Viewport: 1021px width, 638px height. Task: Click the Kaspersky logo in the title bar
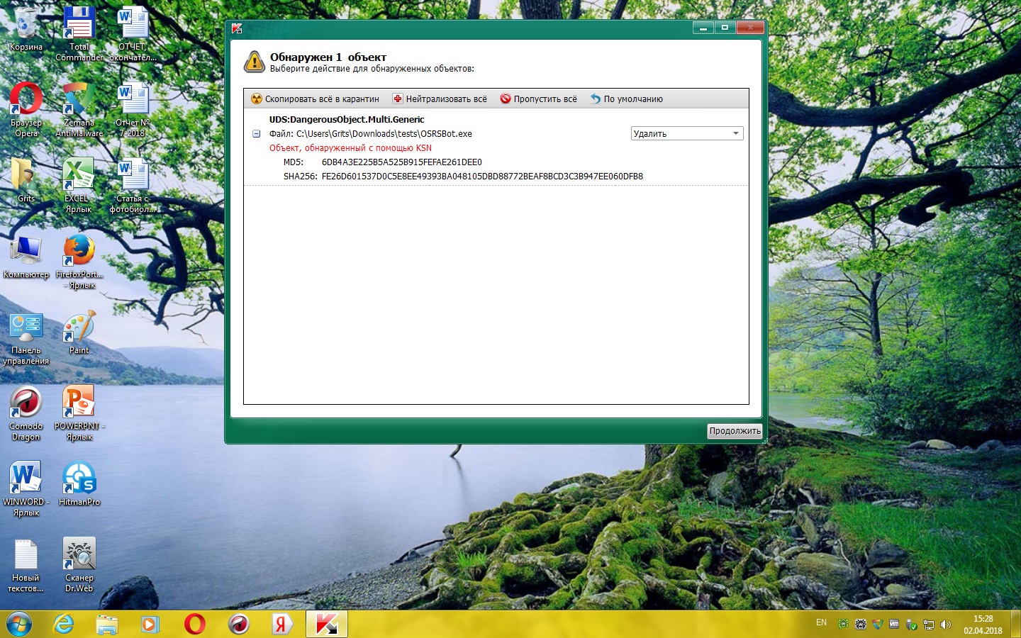pos(237,28)
